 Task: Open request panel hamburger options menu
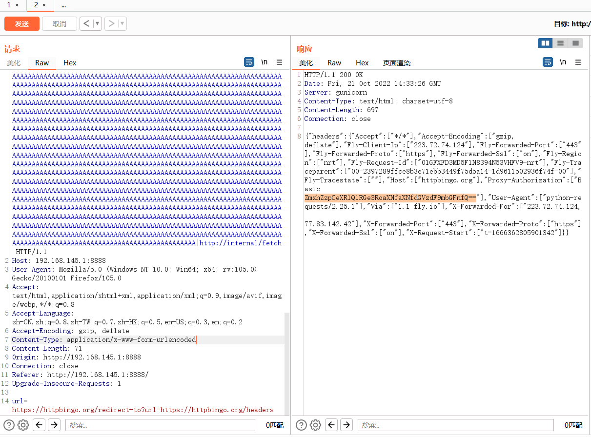pos(280,62)
